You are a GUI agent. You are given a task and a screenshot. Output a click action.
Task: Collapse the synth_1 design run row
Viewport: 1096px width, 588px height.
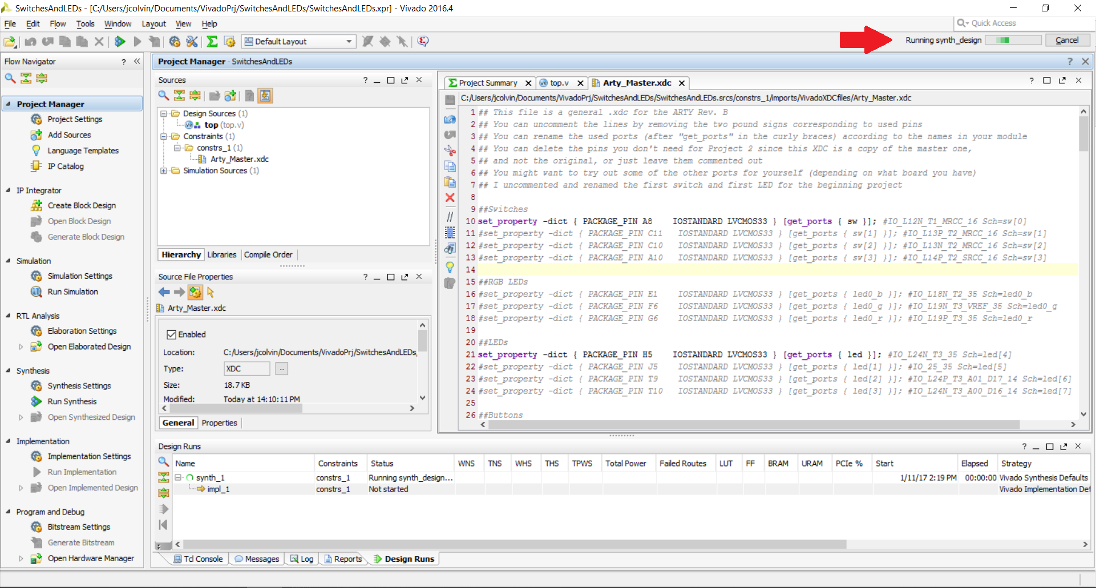tap(178, 477)
